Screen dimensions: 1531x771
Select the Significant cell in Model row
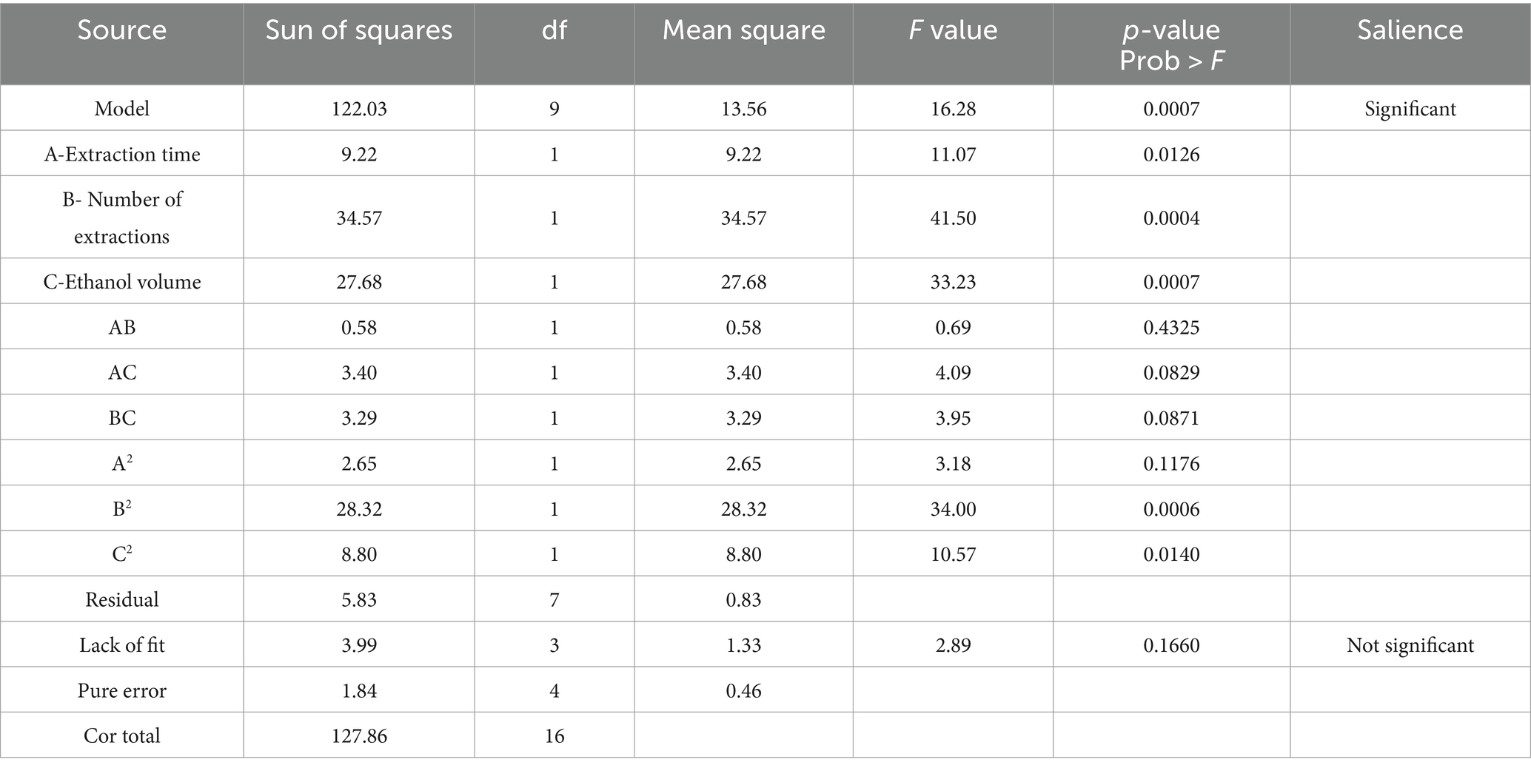[1410, 109]
